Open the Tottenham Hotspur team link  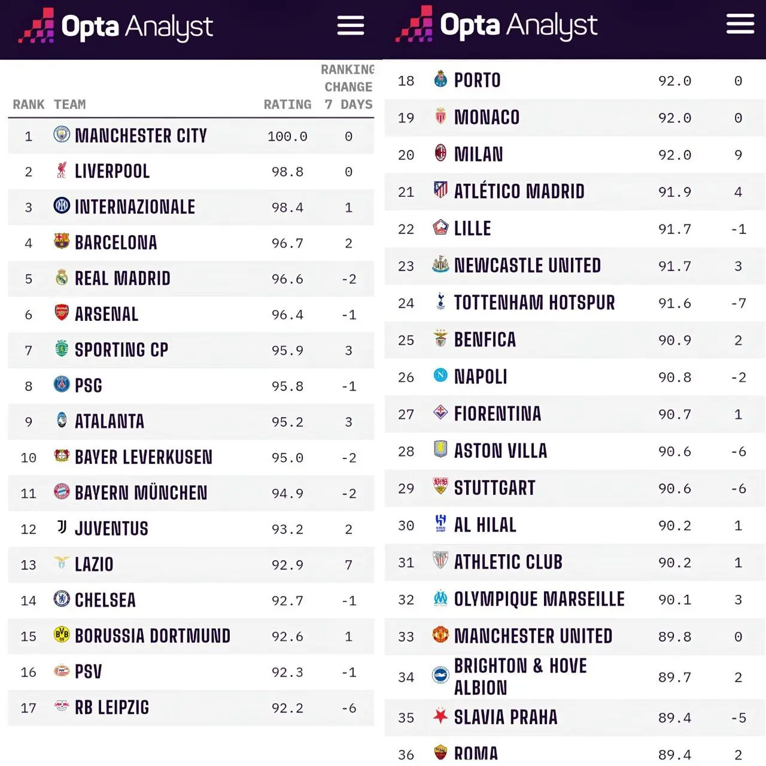tap(534, 303)
